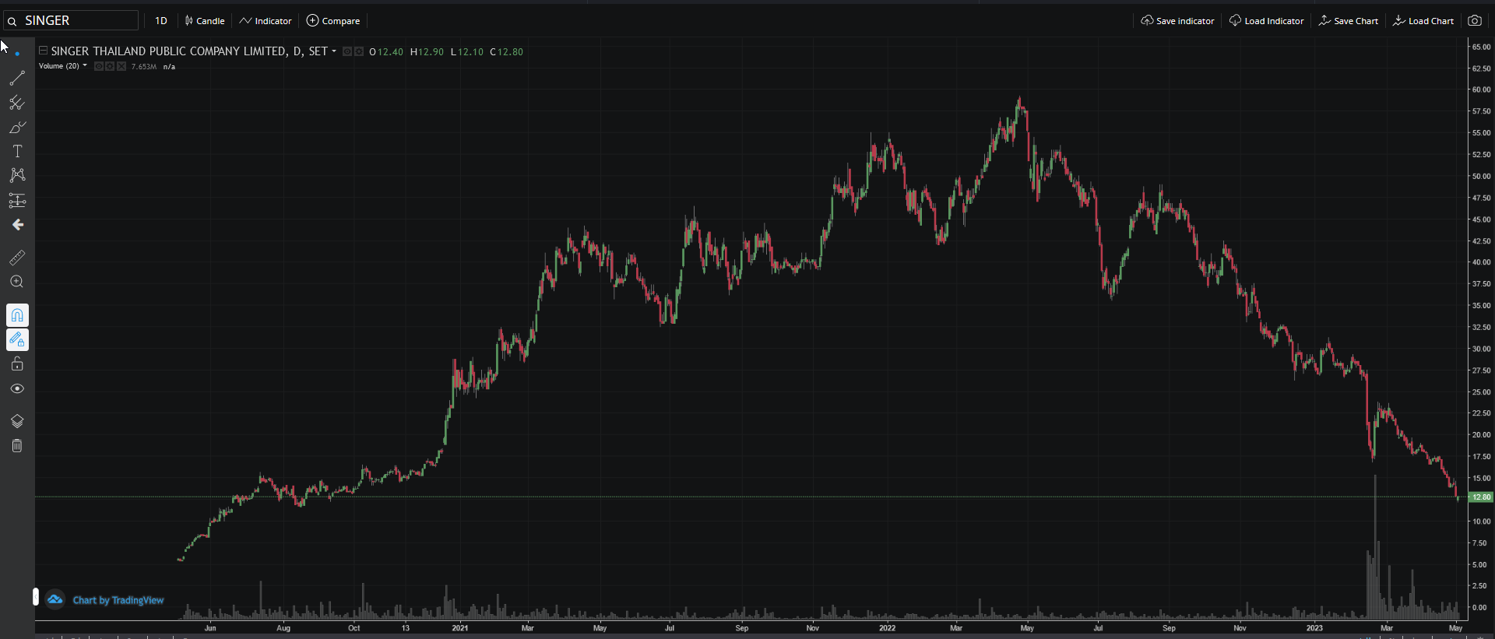Toggle hide all drawings eye icon

17,388
